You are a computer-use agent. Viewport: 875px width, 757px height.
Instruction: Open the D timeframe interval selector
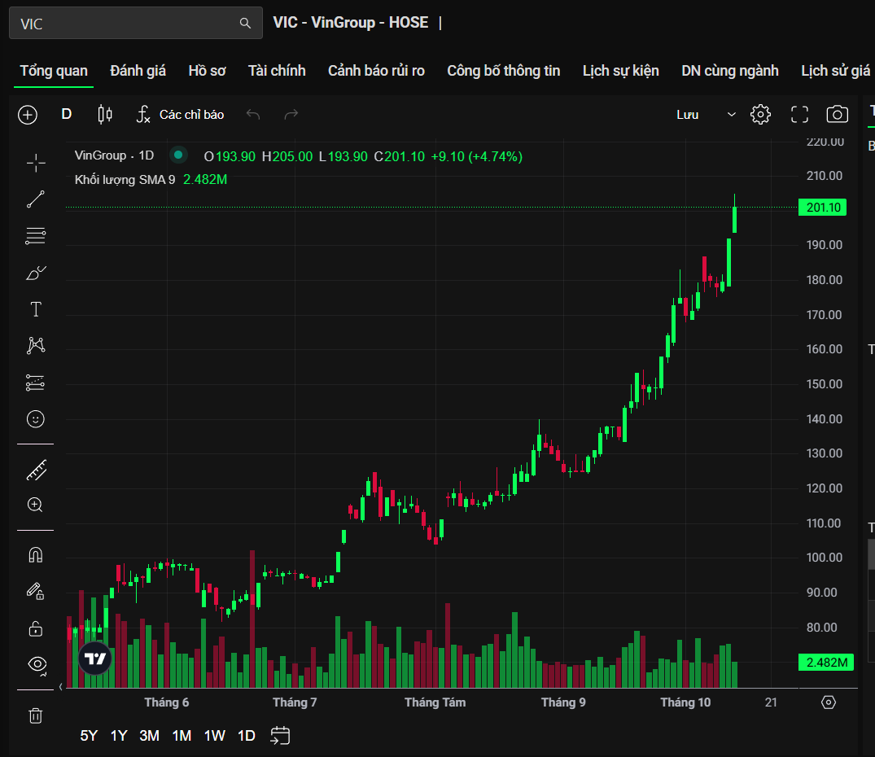(x=67, y=115)
